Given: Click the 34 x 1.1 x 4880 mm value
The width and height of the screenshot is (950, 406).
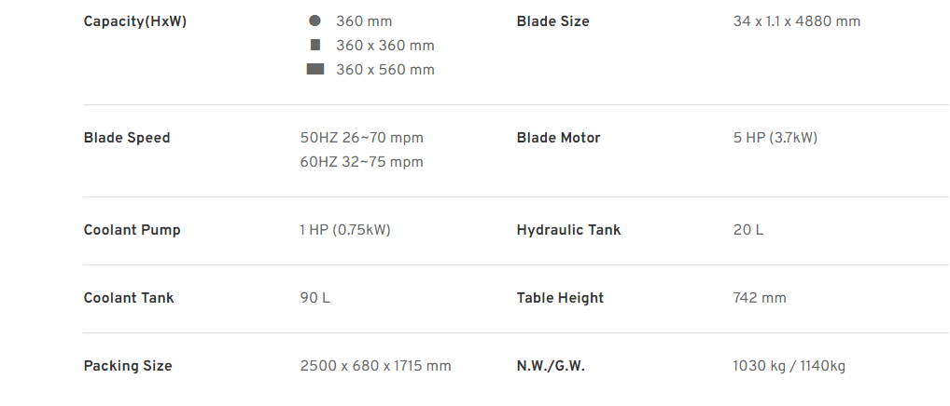Looking at the screenshot, I should tap(797, 21).
